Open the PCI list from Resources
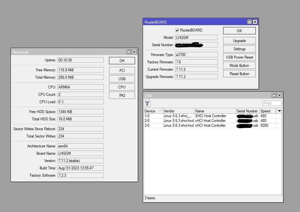300x212 pixels. click(122, 70)
